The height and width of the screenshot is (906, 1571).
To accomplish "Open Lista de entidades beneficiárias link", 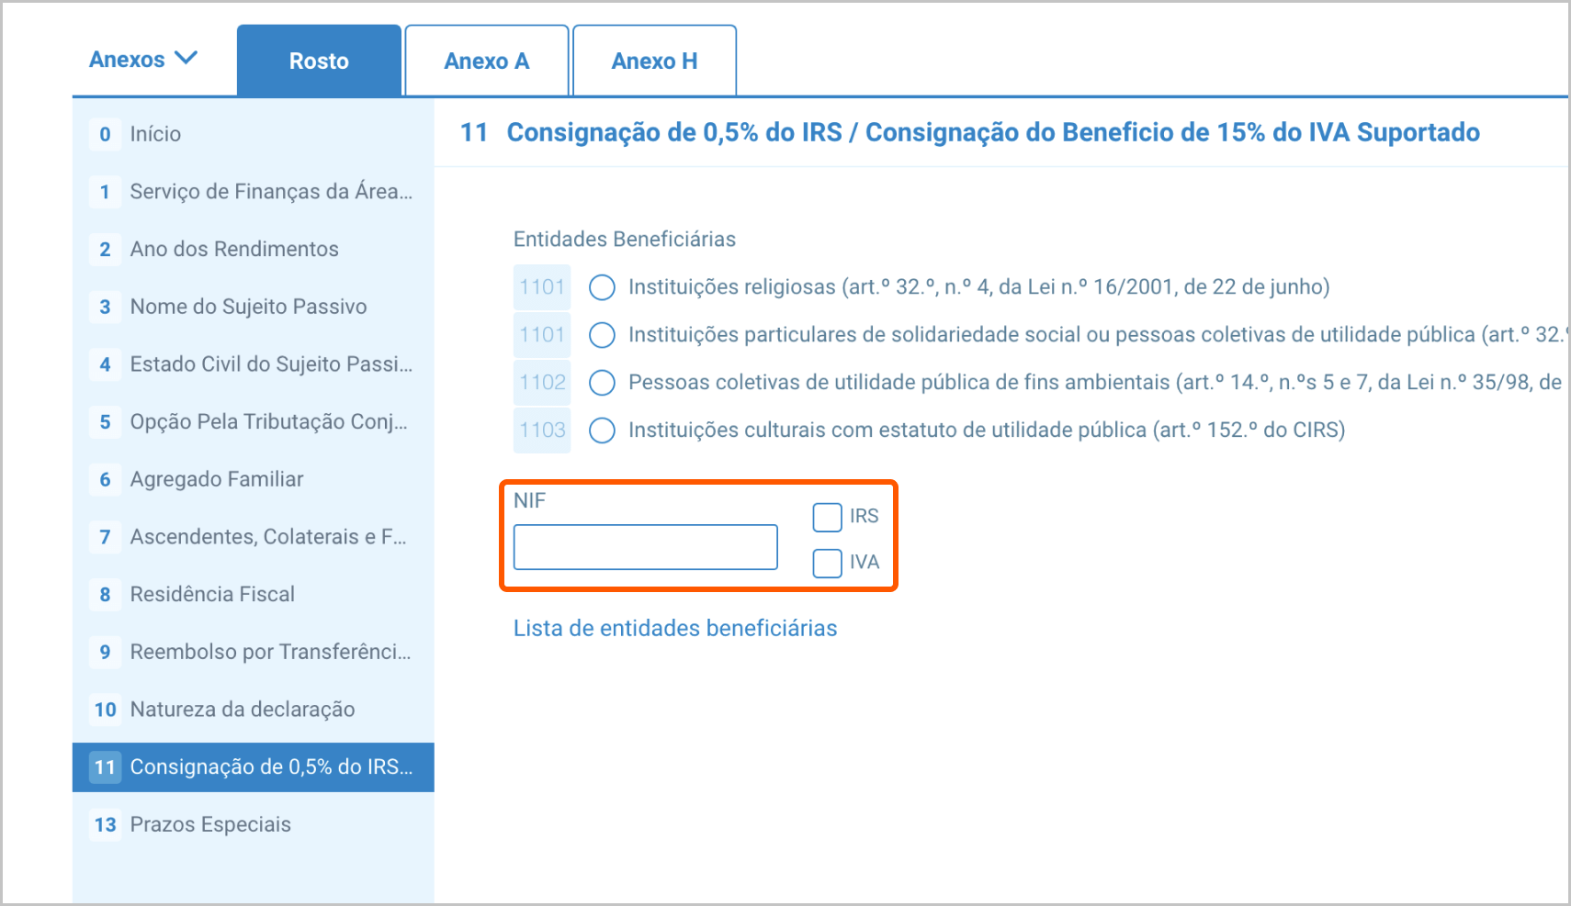I will tap(674, 629).
